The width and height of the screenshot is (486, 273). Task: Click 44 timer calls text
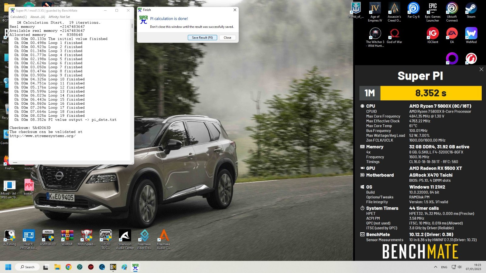[424, 208]
